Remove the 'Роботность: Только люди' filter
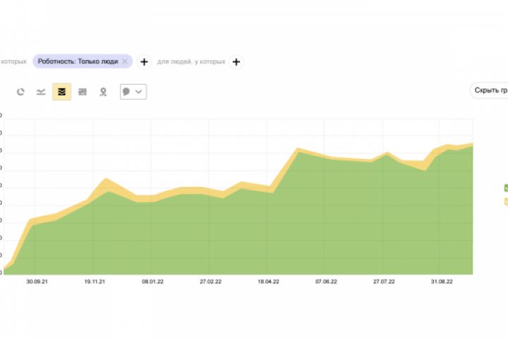 point(125,61)
